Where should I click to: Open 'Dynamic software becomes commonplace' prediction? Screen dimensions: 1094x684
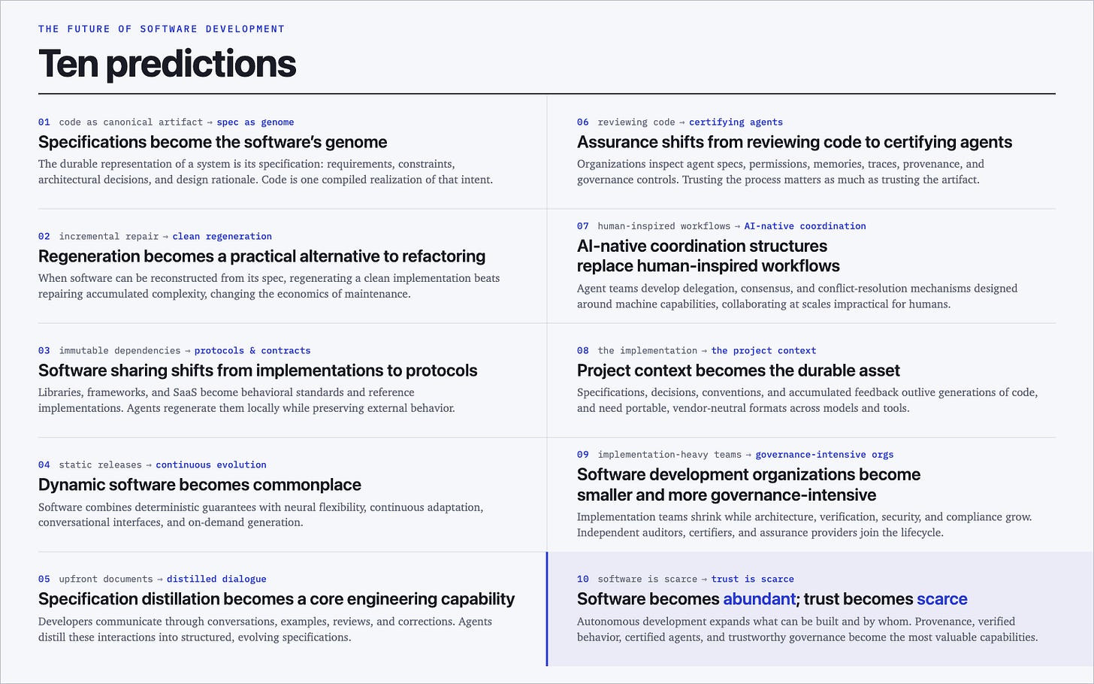click(200, 485)
